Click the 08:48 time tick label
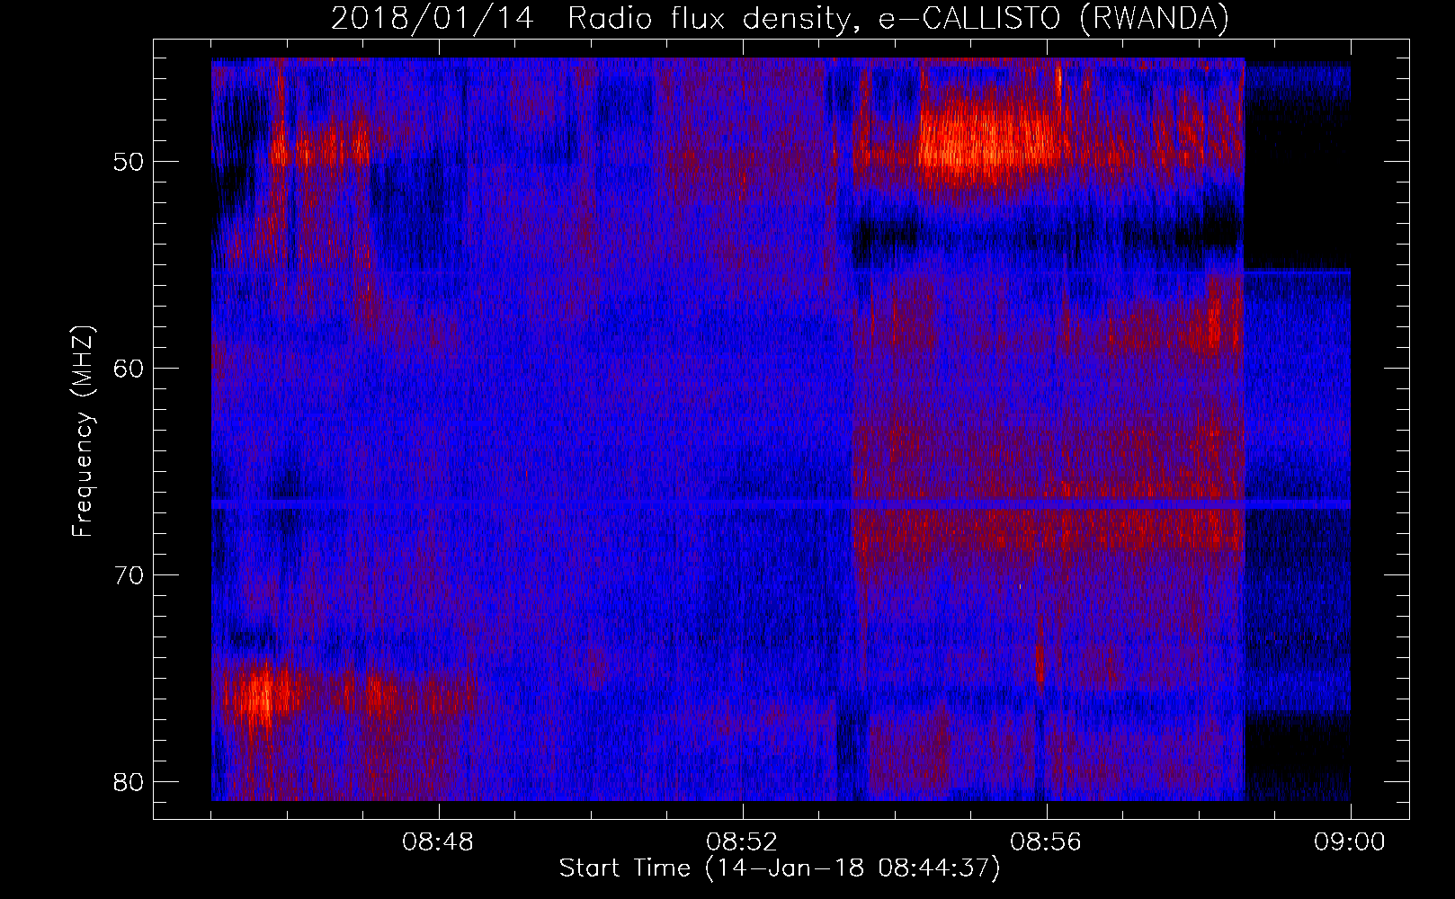 [439, 842]
